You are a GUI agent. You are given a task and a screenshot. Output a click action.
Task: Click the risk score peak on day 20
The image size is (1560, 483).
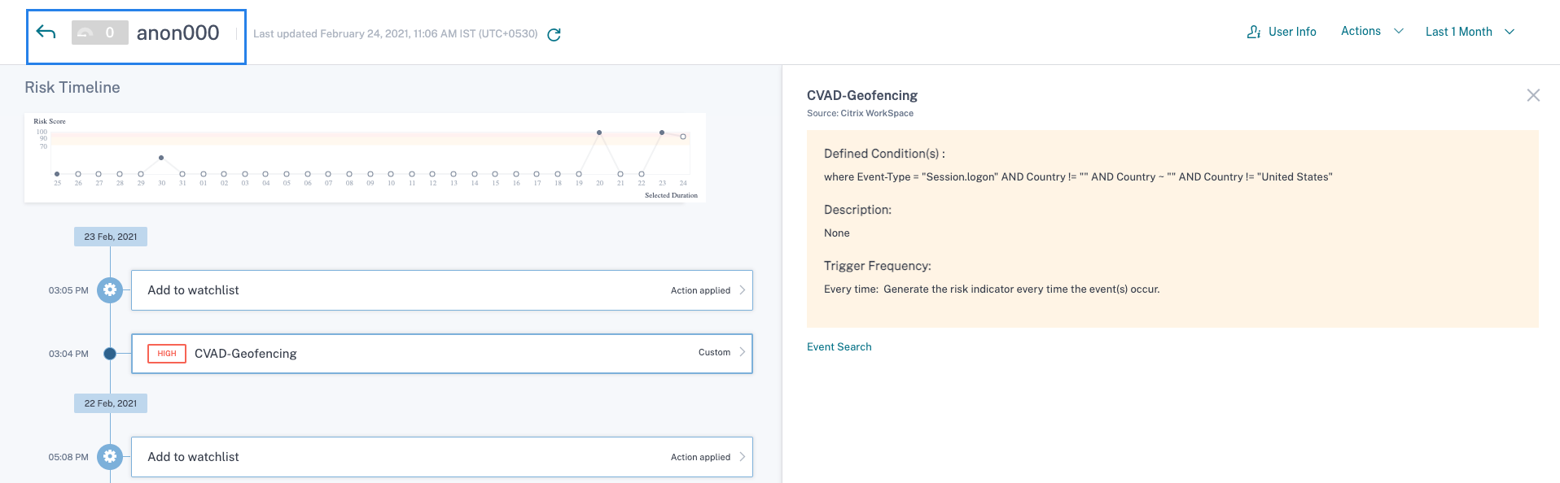tap(599, 133)
